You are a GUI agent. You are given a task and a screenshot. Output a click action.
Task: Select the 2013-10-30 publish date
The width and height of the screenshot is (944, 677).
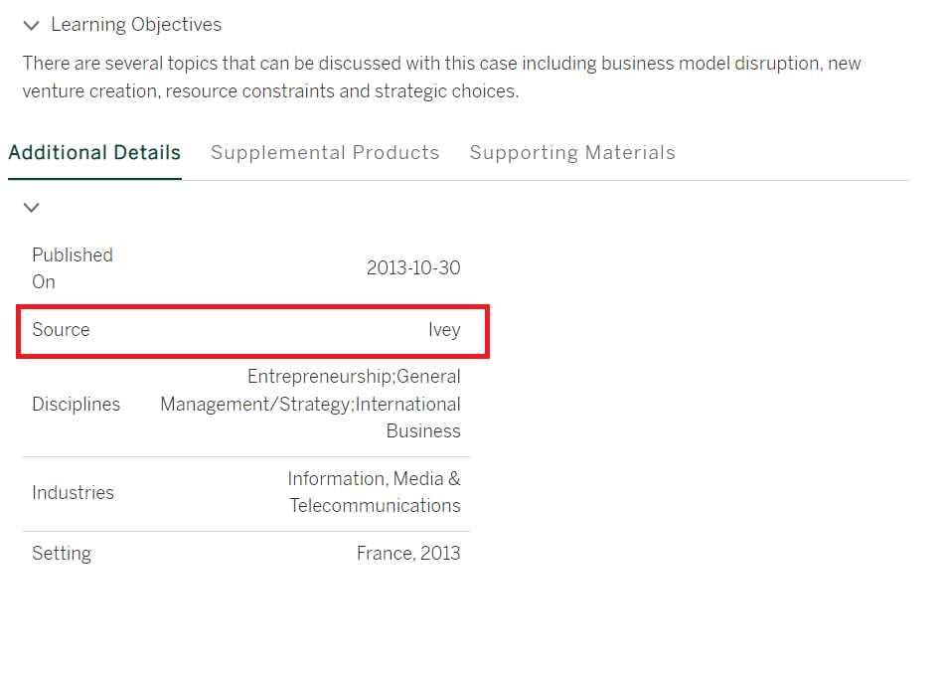[x=413, y=268]
